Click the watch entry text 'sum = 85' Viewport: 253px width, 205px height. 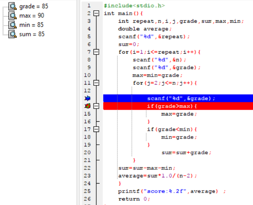click(32, 34)
